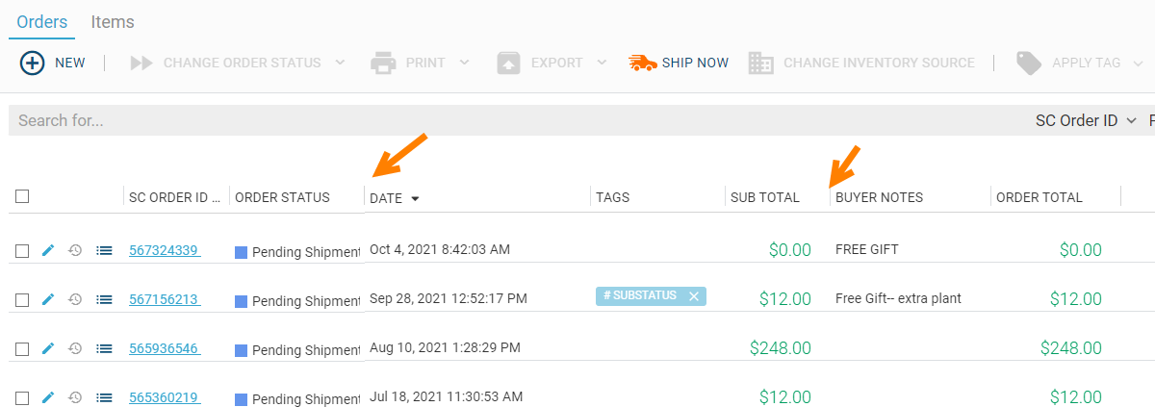Select the Orders tab
This screenshot has height=407, width=1155.
(42, 21)
